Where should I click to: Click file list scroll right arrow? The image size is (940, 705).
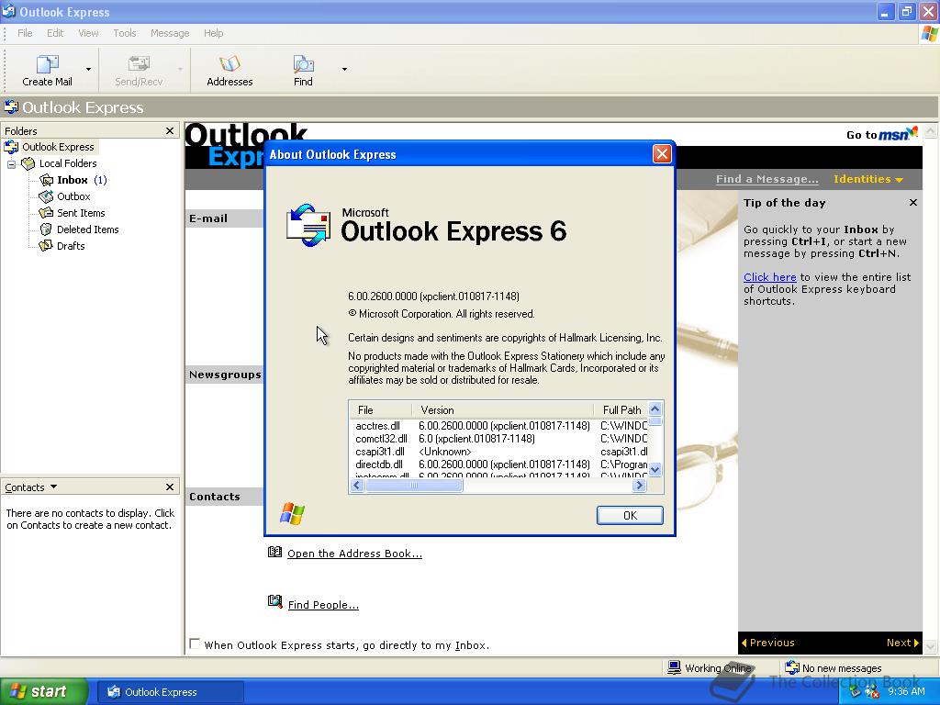coord(639,485)
